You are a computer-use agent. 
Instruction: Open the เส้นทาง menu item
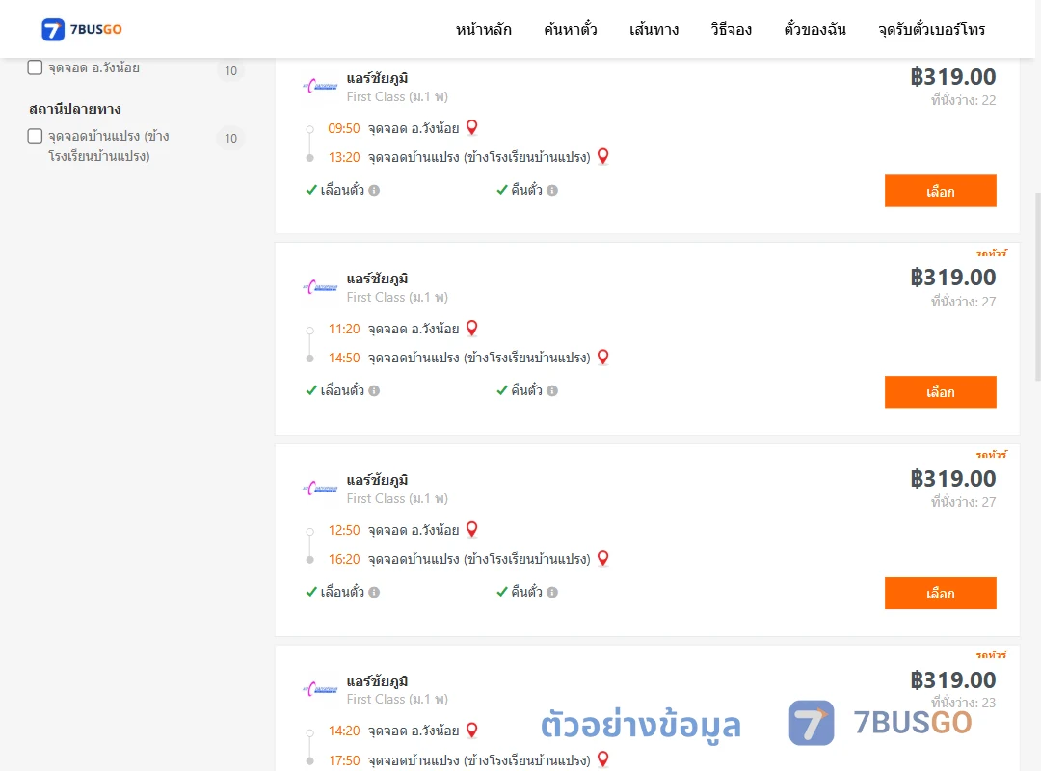coord(654,29)
